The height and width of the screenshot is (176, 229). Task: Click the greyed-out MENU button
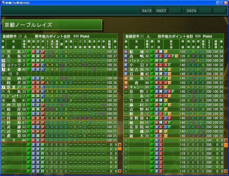point(220,11)
